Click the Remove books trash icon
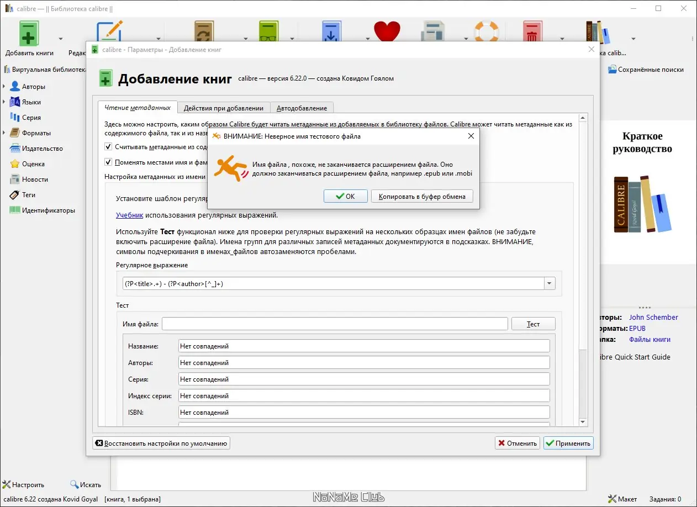This screenshot has height=507, width=697. 532,31
